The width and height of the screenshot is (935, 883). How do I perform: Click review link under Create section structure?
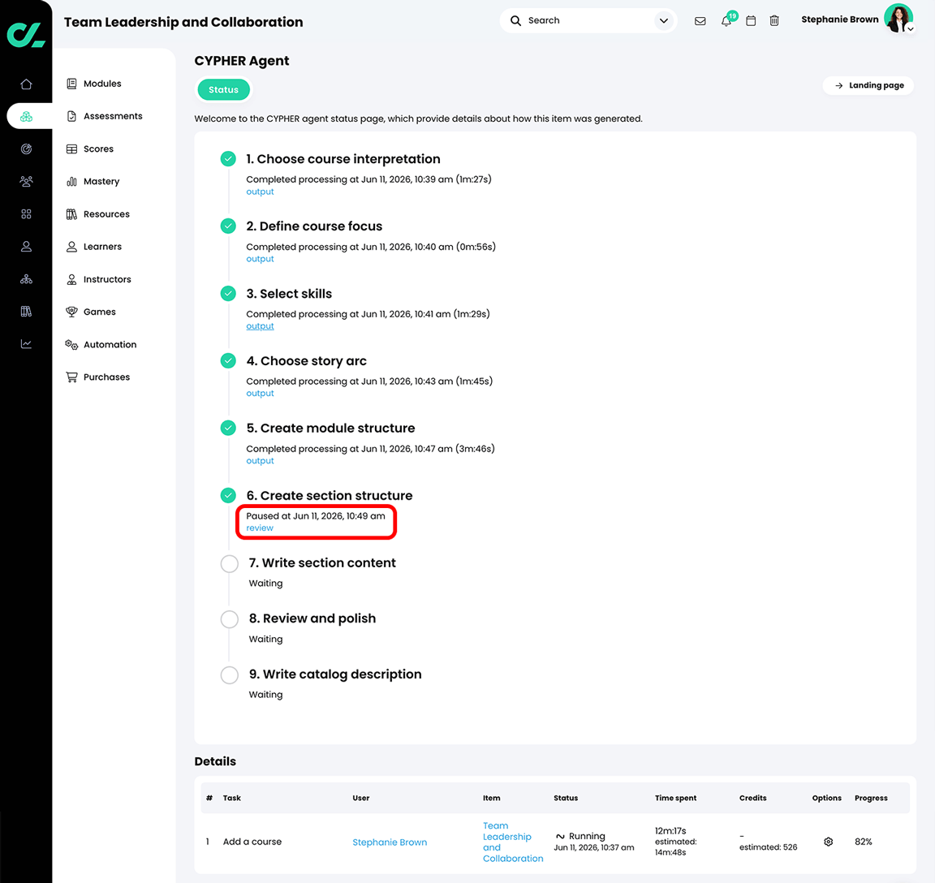point(260,528)
